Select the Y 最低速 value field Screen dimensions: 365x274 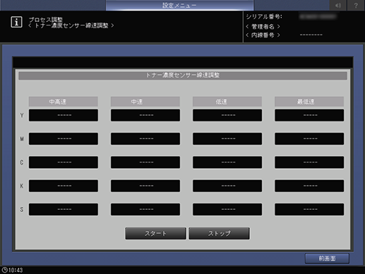click(x=309, y=115)
